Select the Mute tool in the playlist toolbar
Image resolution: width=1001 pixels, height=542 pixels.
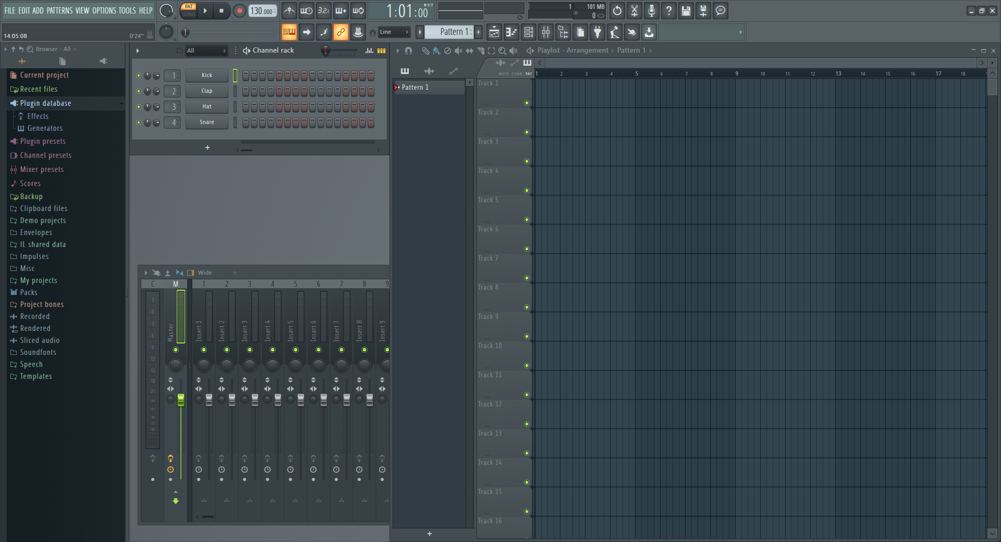point(459,51)
